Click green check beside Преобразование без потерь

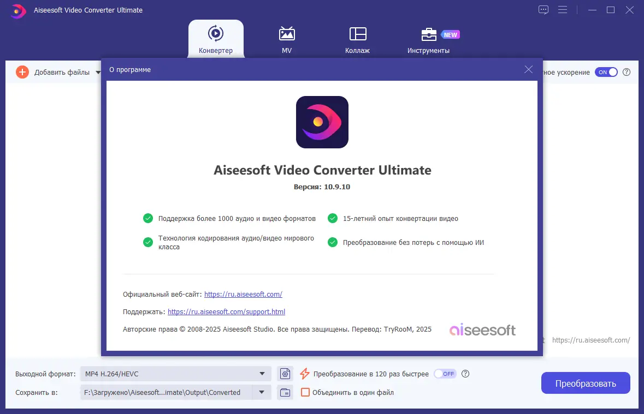(x=333, y=243)
